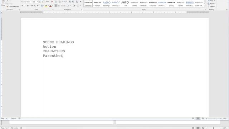Click the Paste button
Viewport: 229px width, 129px height.
tap(3, 4)
